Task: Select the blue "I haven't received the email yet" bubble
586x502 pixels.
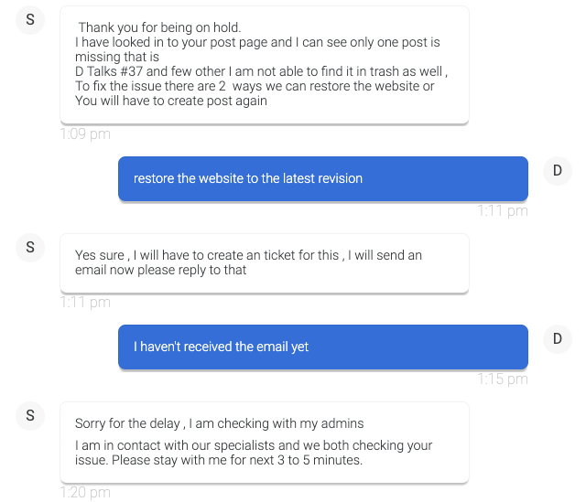Action: 322,347
